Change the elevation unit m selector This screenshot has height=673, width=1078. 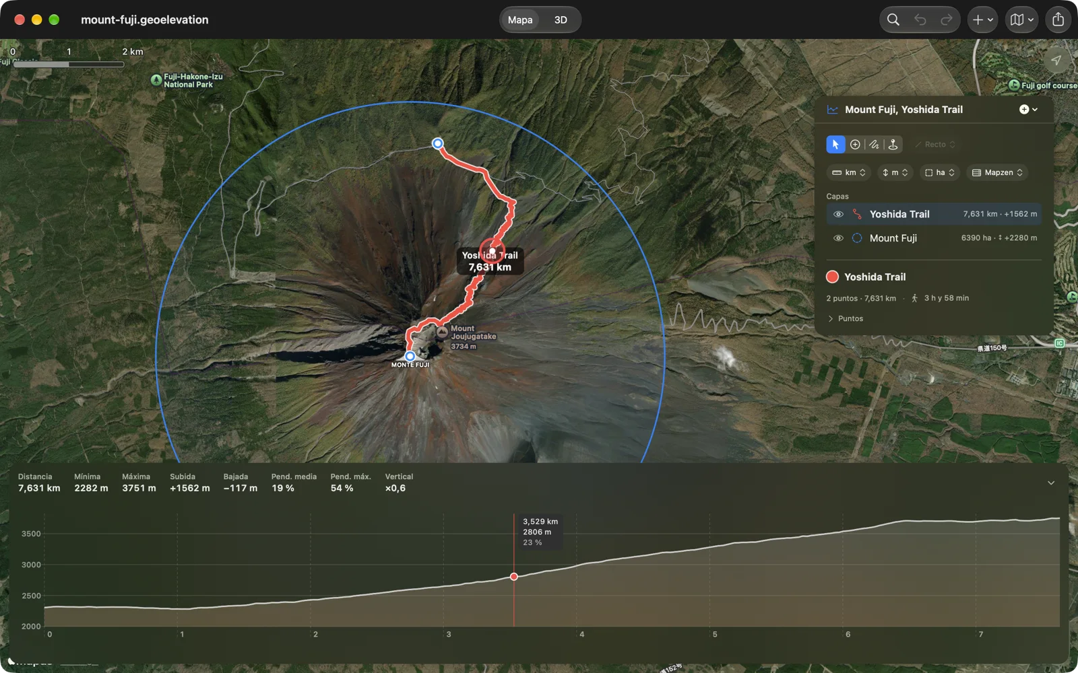tap(895, 173)
